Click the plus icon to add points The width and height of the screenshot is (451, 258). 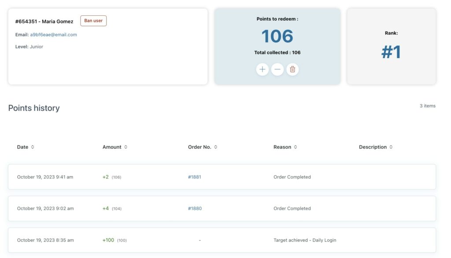coord(262,69)
